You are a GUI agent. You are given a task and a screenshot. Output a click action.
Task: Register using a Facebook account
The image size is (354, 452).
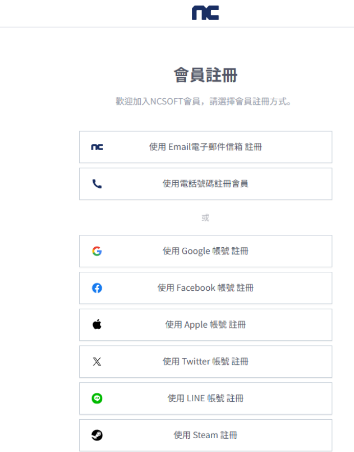point(205,288)
